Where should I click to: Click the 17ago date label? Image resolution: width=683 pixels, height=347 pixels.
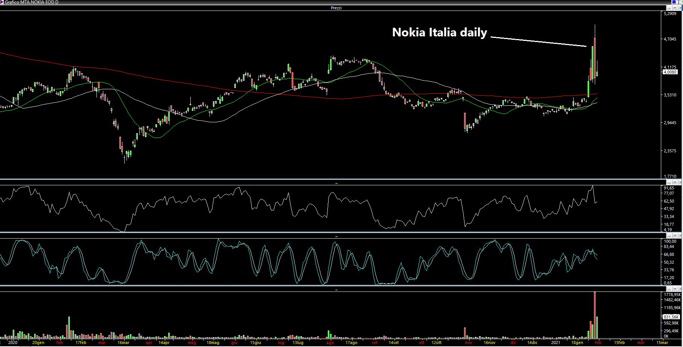pos(351,342)
